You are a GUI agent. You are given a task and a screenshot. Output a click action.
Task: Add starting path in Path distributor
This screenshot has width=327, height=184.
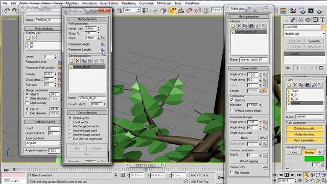(28, 38)
